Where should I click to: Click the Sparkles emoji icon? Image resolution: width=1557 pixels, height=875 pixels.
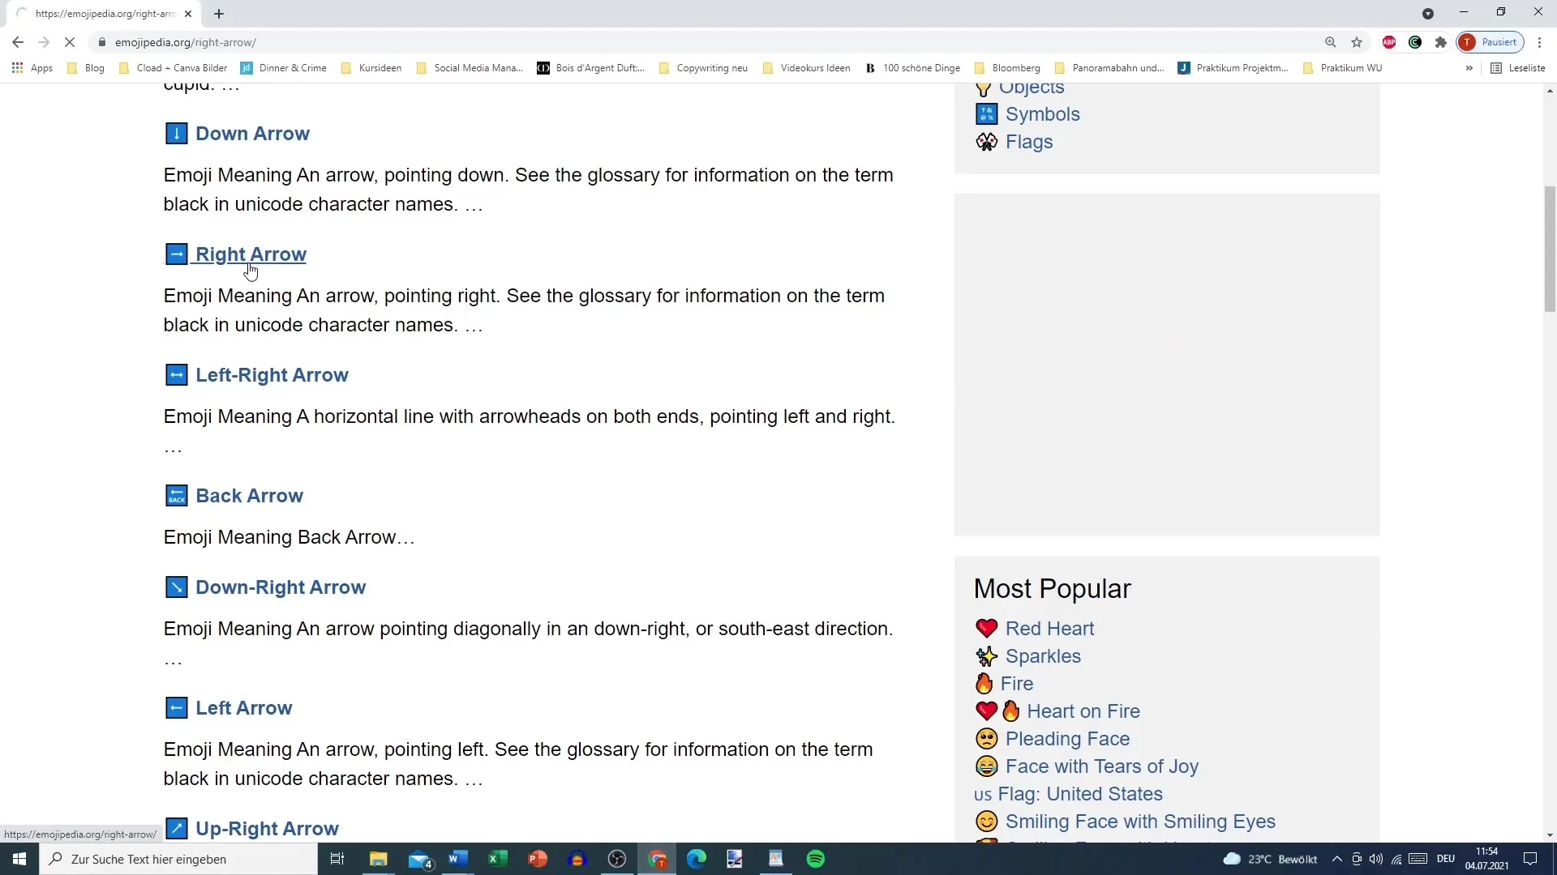[985, 656]
